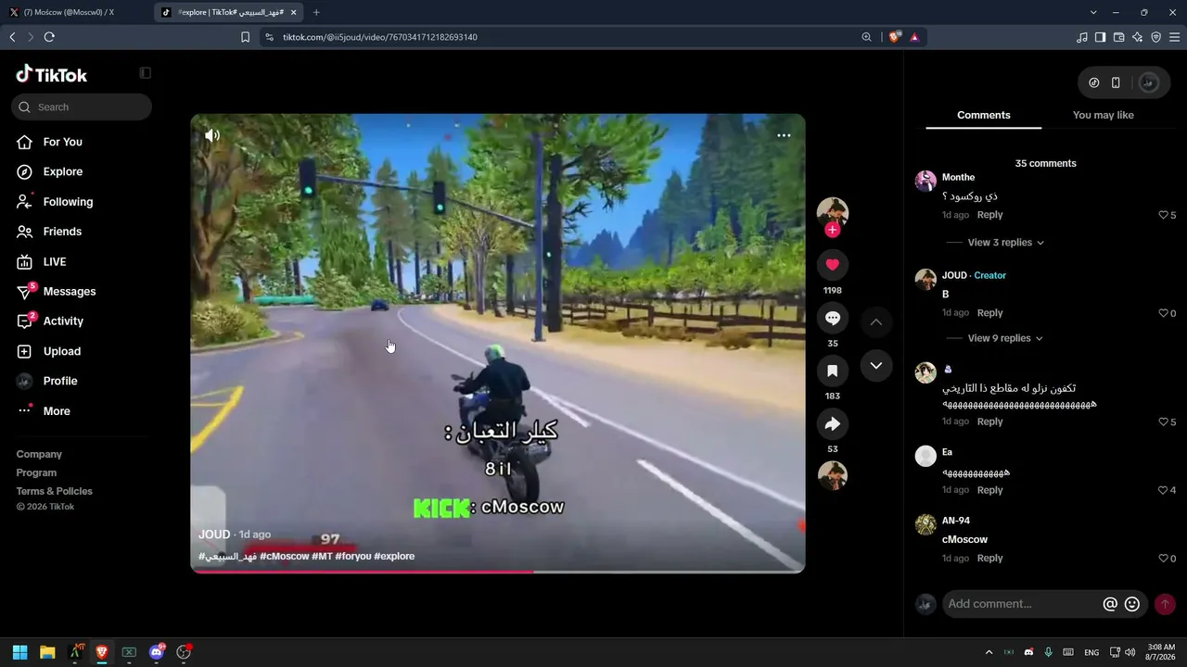Open Friends in the sidebar

coord(62,232)
